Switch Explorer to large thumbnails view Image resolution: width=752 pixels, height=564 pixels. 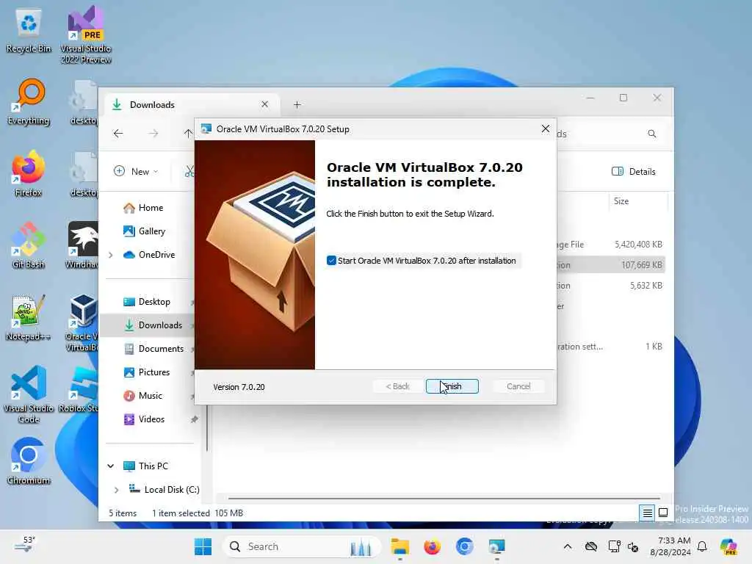663,513
